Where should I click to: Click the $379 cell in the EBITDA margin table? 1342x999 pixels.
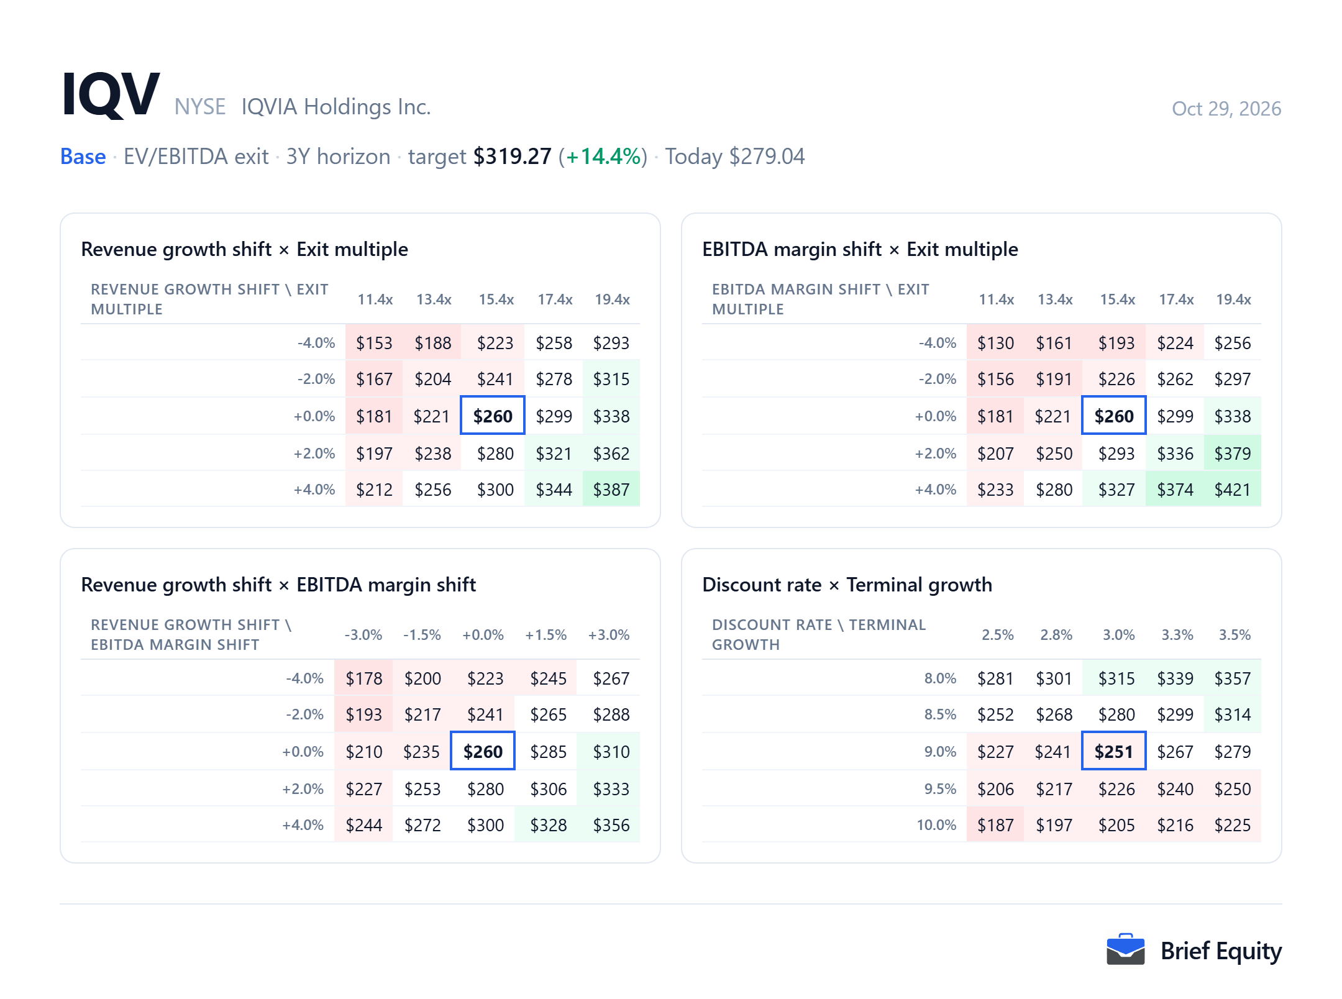click(1233, 454)
